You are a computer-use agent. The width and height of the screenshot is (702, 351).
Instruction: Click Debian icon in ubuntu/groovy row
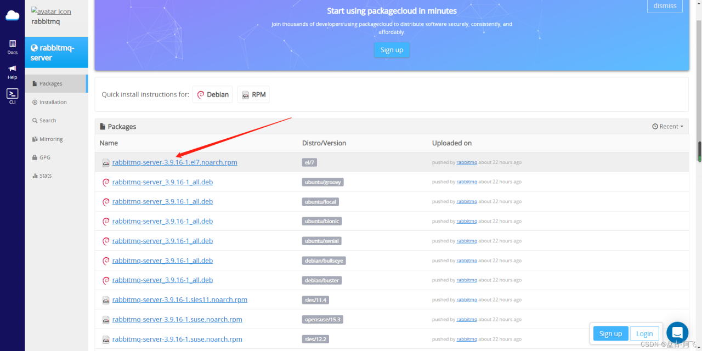click(106, 182)
